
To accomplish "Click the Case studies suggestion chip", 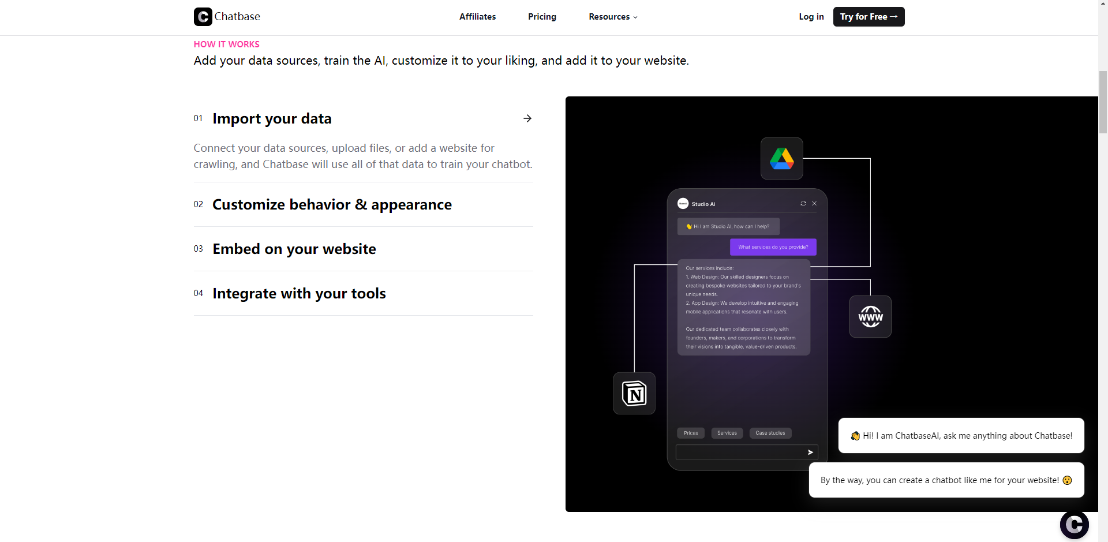I will coord(770,433).
